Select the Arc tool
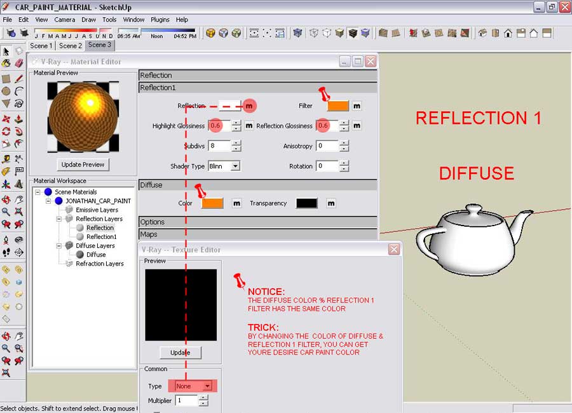Viewport: 572px width, 413px height. [19, 91]
